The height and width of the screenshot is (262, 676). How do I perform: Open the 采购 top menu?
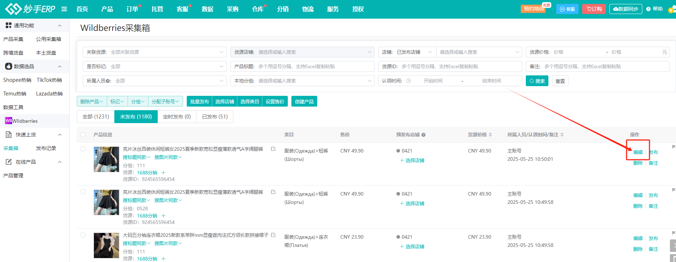(233, 9)
